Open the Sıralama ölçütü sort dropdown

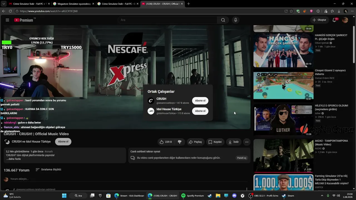[x=49, y=169]
